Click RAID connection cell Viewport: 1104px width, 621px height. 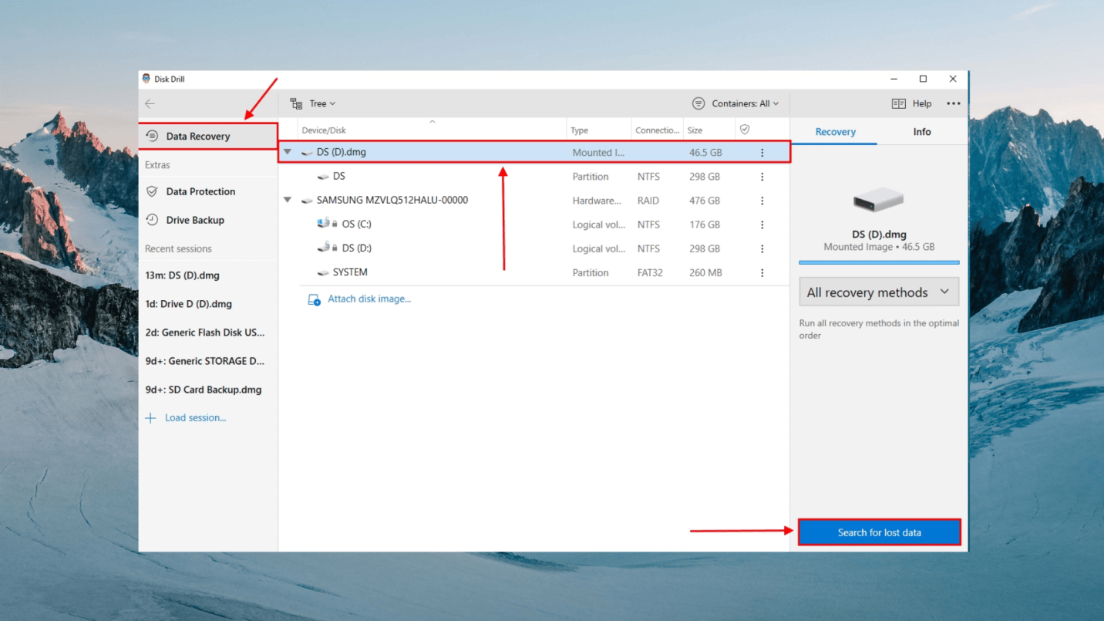point(648,201)
